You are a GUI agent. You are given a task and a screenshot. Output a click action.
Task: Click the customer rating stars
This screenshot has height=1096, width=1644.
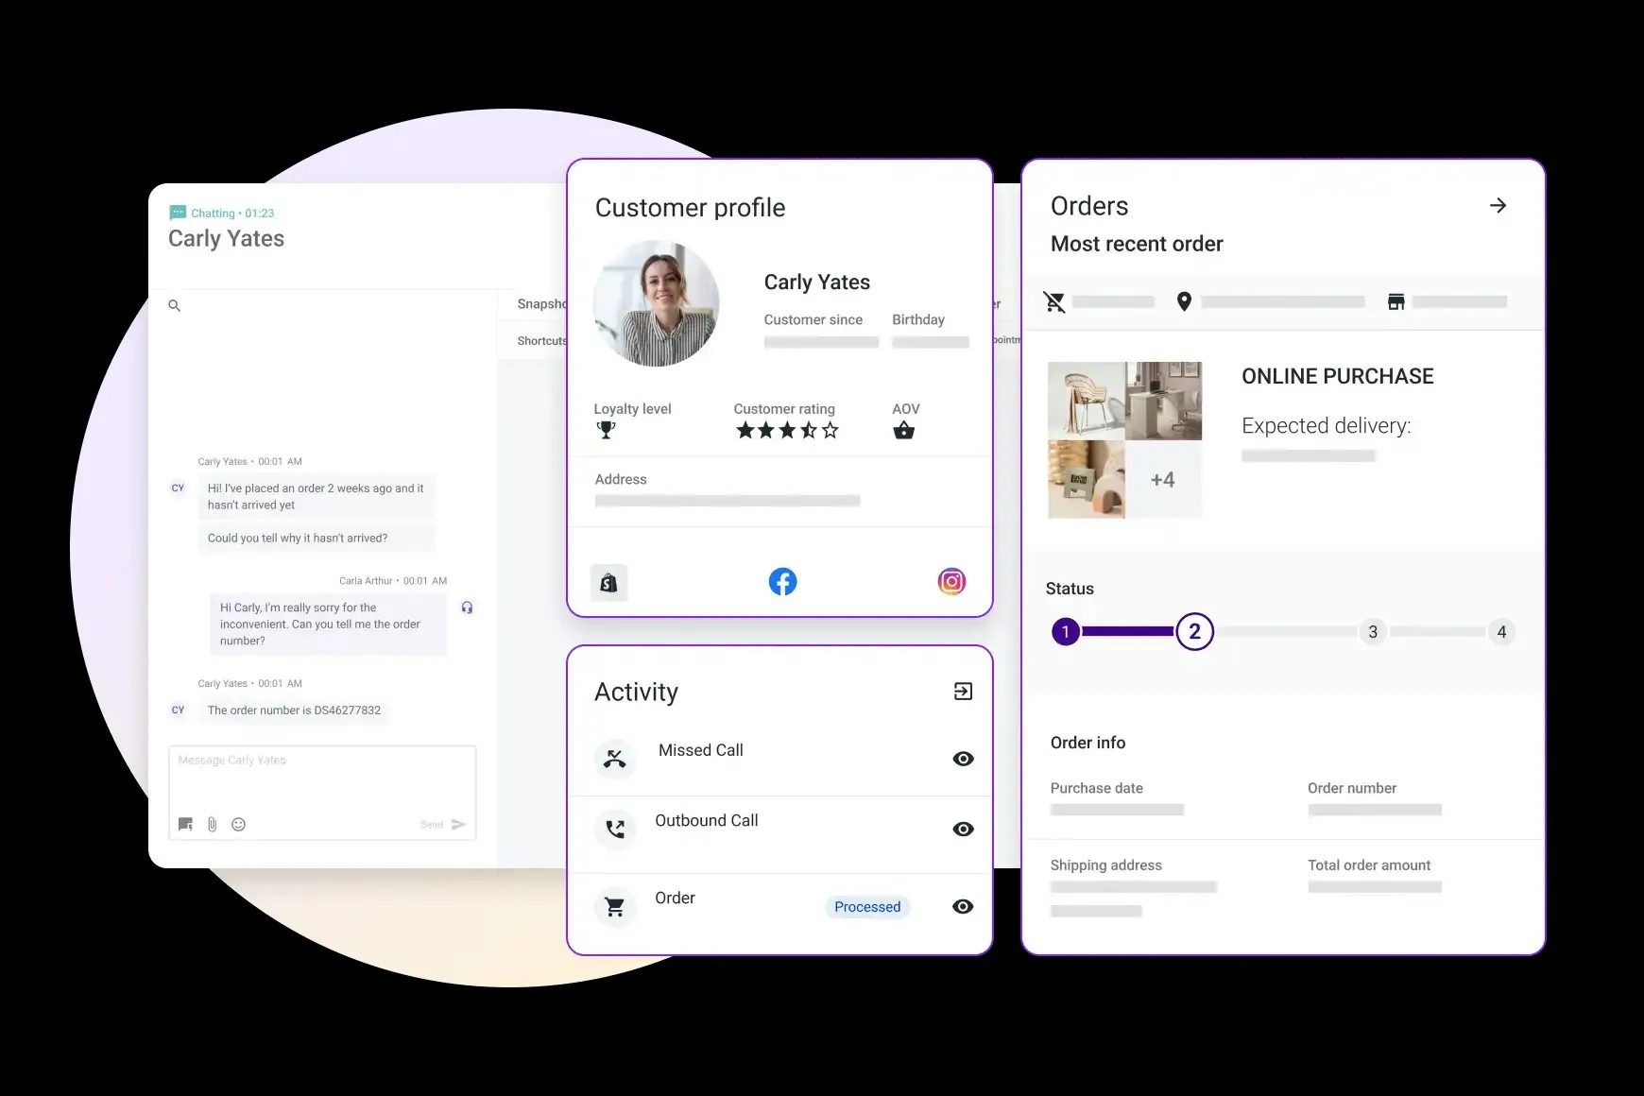point(787,431)
